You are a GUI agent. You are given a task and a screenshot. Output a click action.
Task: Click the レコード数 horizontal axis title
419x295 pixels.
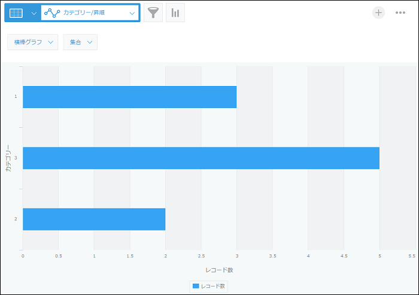click(219, 270)
